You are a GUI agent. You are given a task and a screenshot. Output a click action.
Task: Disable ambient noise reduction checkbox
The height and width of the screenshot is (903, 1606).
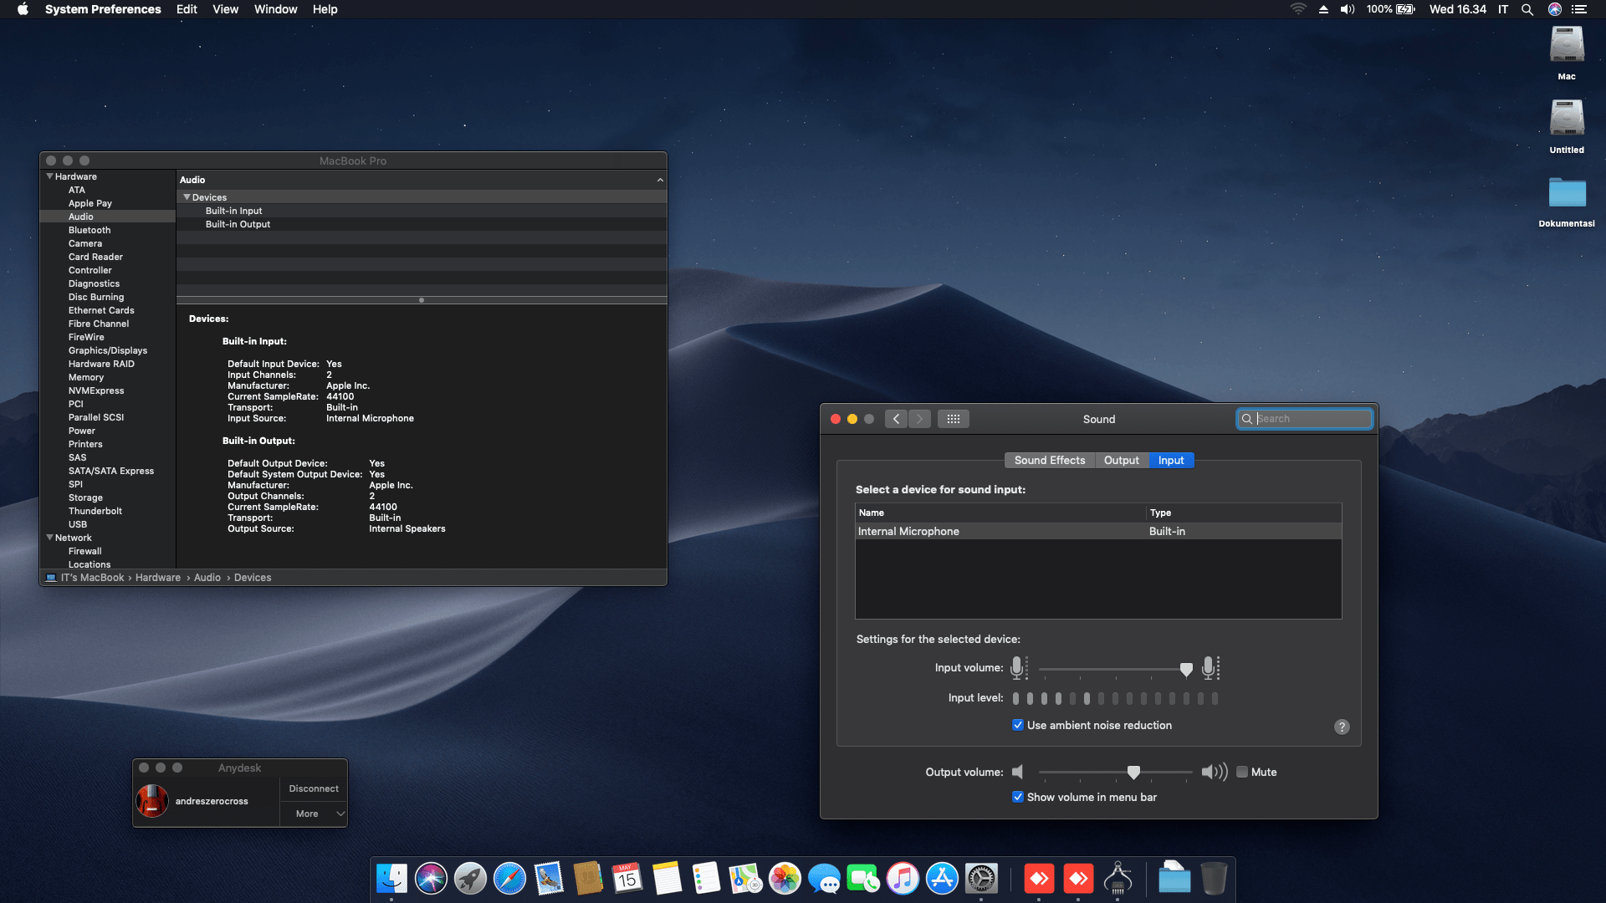1018,725
